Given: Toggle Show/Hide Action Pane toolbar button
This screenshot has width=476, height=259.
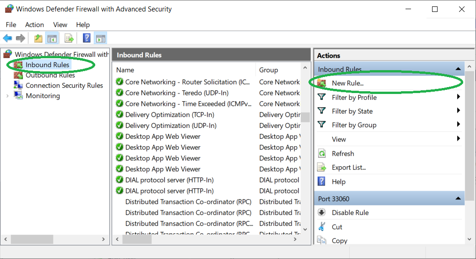Looking at the screenshot, I should (101, 39).
